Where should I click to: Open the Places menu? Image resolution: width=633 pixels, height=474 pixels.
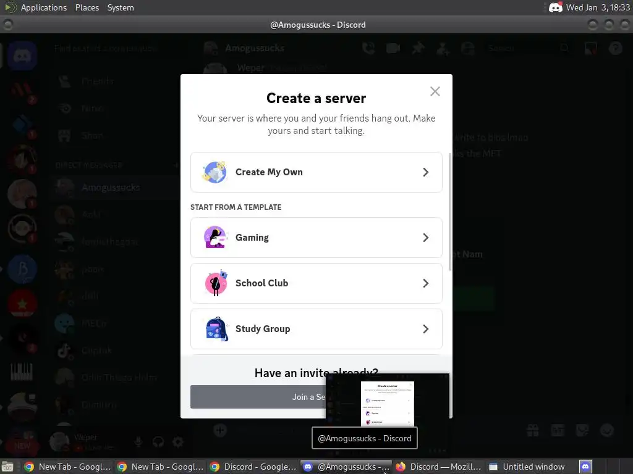click(x=87, y=7)
